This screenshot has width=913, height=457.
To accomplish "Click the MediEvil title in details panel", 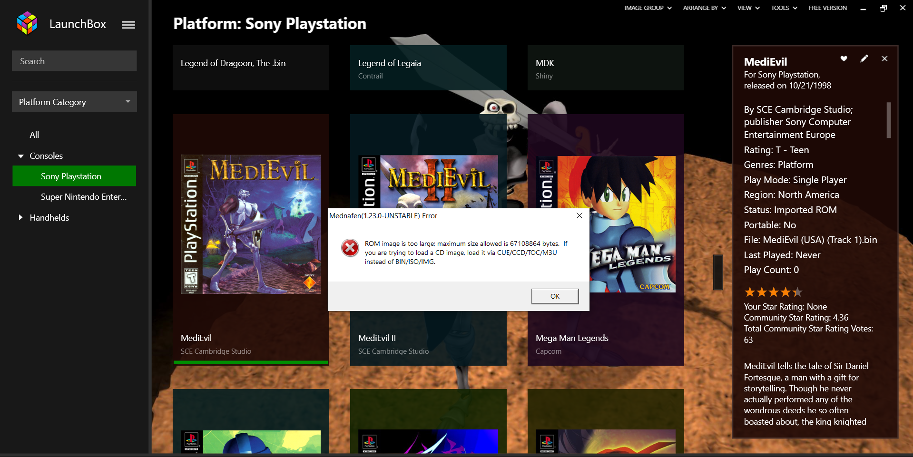I will (x=766, y=62).
